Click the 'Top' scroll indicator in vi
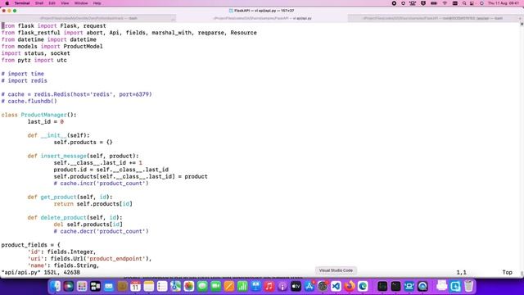Image resolution: width=524 pixels, height=295 pixels. (507, 272)
